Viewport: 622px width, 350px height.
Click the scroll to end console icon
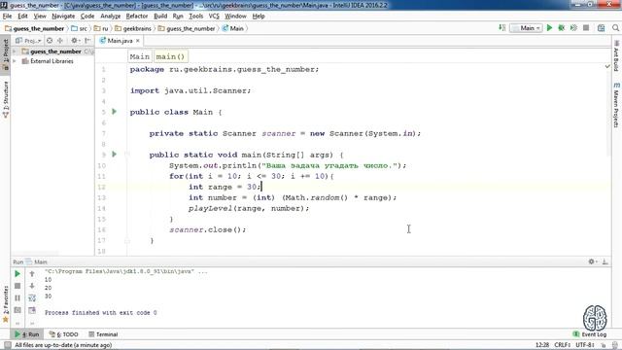click(32, 310)
